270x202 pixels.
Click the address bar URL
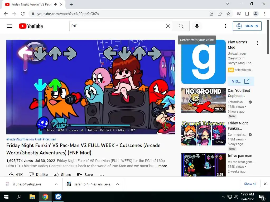[x=68, y=14]
